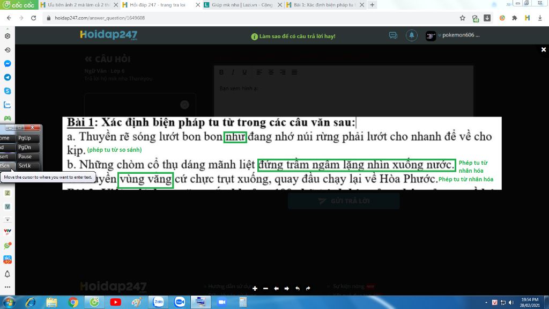The width and height of the screenshot is (549, 309).
Task: Click the pokemon606 profile avatar
Action: point(431,36)
